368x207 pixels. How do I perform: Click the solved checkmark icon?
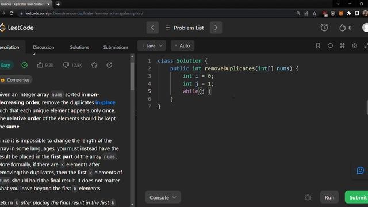[24, 65]
